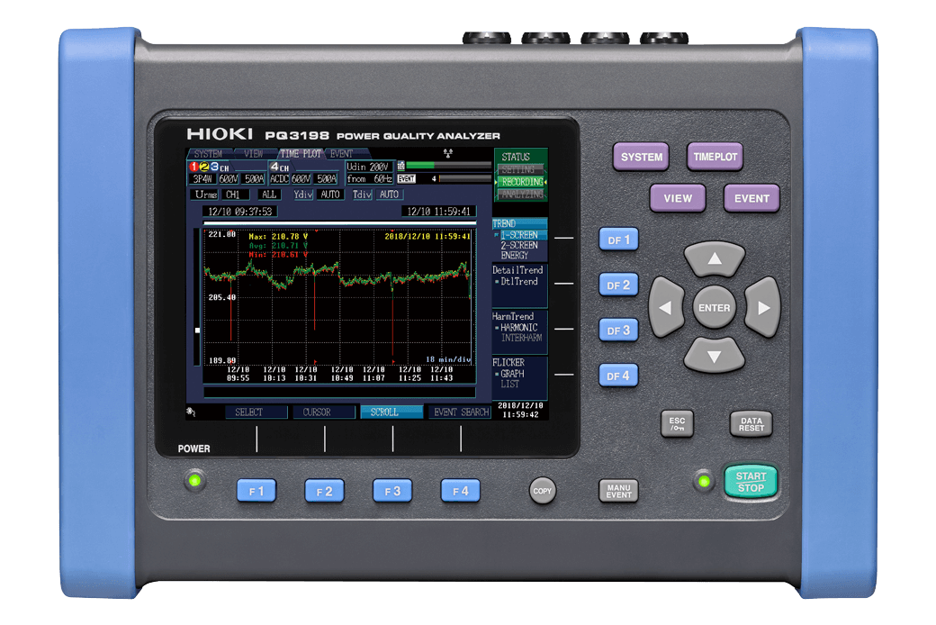Open the CH1 channel selector
The image size is (936, 625).
(x=235, y=195)
